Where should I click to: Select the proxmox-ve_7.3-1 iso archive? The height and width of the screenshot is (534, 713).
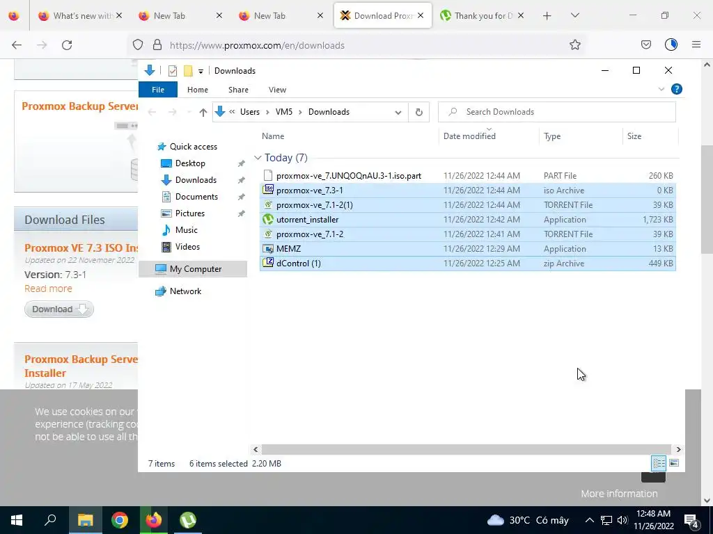pos(467,191)
